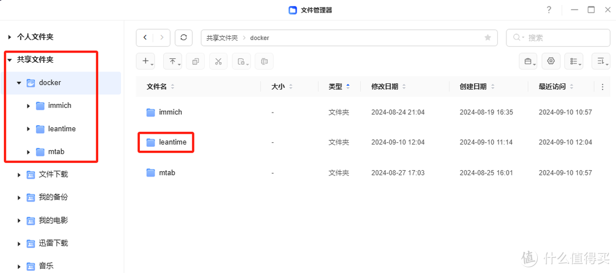
Task: Select 音乐 shared folder
Action: [46, 266]
